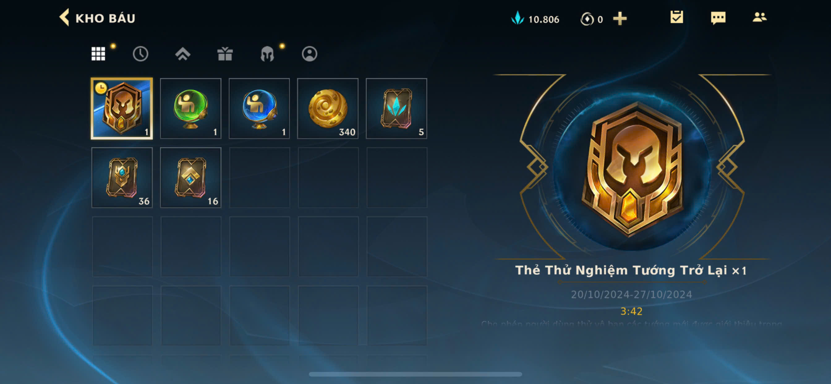
Task: Select the gold coin item with 340
Action: (328, 109)
